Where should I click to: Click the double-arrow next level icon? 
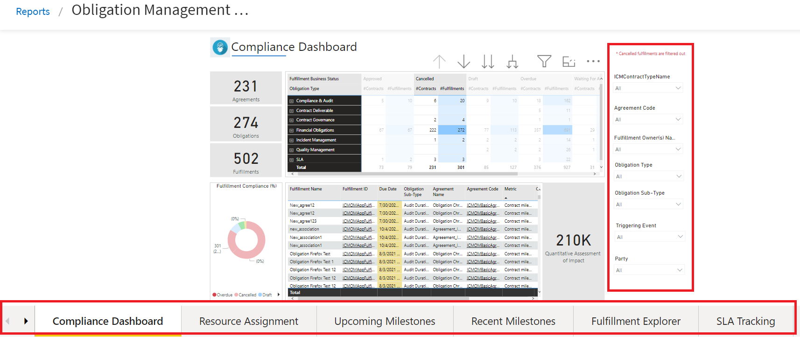click(x=488, y=62)
